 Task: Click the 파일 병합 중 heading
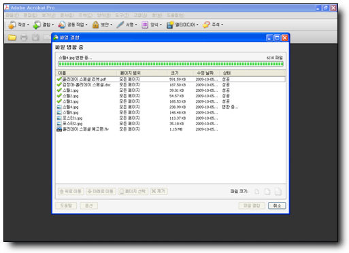69,47
